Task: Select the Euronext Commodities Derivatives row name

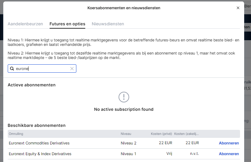Action: [39, 143]
